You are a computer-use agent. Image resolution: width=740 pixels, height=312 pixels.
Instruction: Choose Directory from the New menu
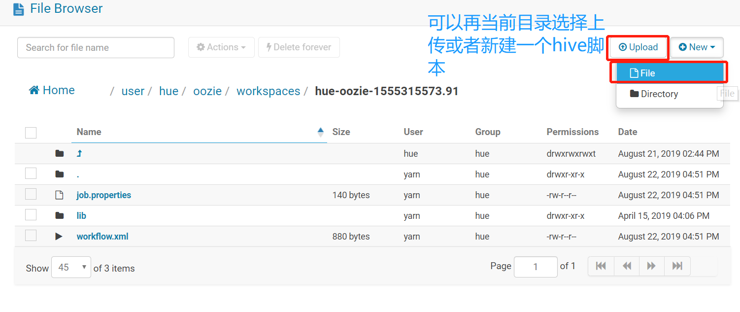coord(670,94)
